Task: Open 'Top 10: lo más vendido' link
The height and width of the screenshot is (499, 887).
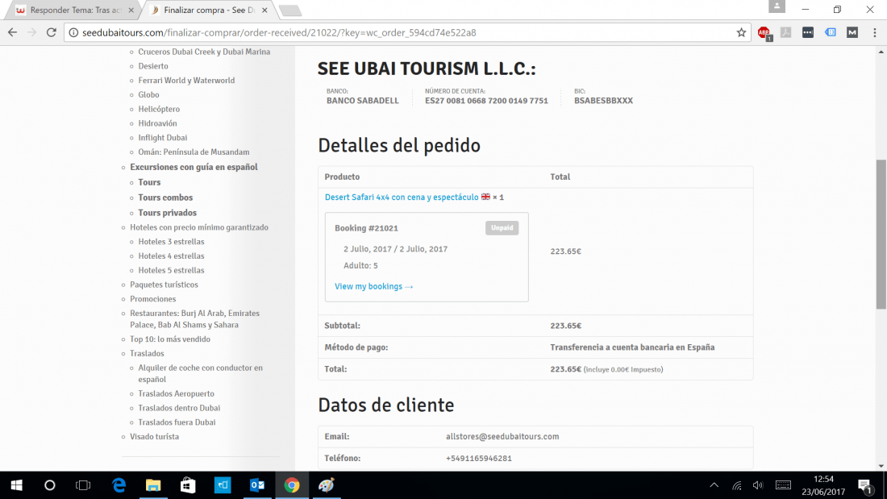Action: tap(170, 339)
